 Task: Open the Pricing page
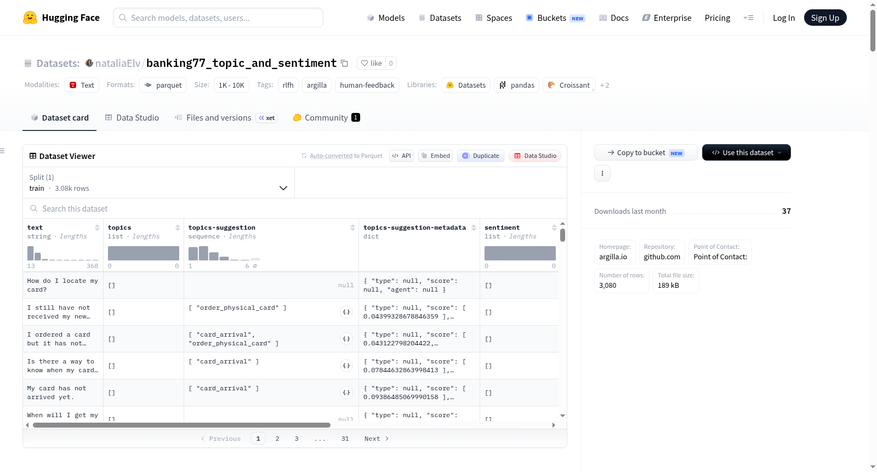[717, 18]
